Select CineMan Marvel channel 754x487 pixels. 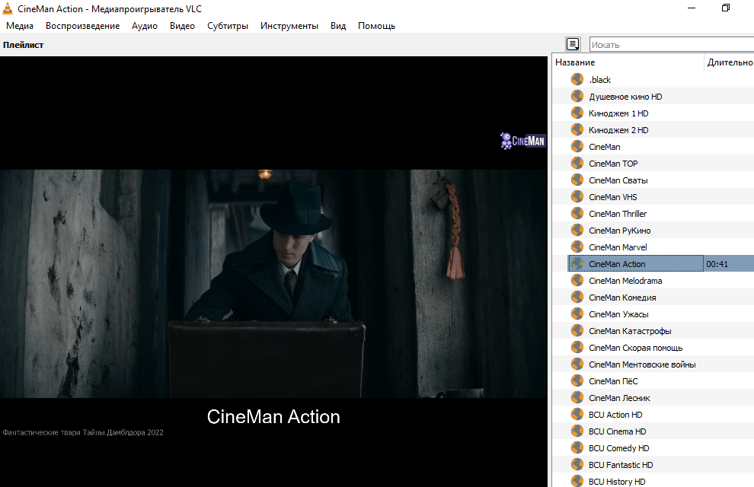[x=618, y=247]
